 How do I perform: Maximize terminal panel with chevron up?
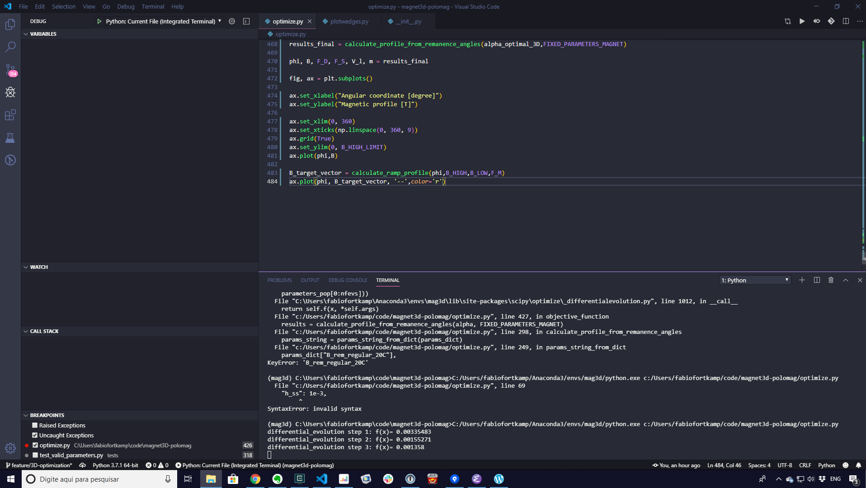click(845, 280)
